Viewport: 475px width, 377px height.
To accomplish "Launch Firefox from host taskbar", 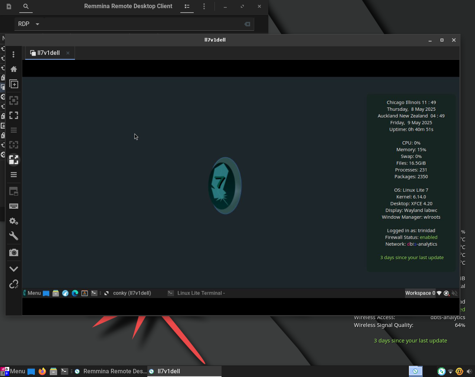I will [42, 371].
